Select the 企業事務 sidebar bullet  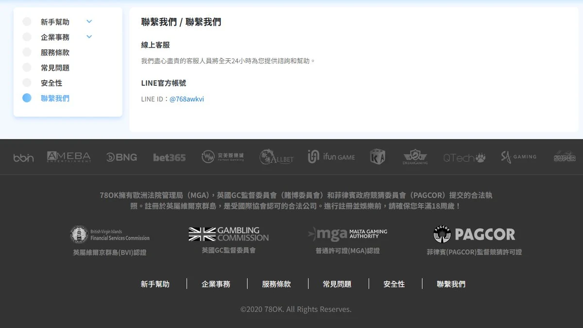(27, 37)
